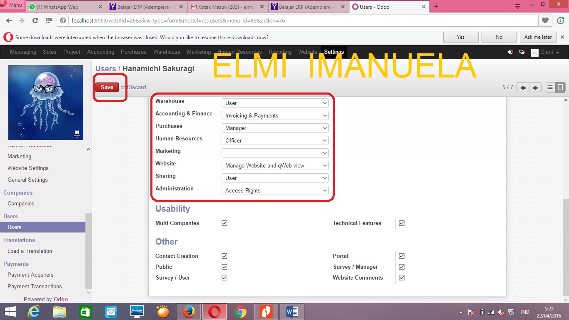Open the Warehouse top menu
569x320 pixels.
167,52
